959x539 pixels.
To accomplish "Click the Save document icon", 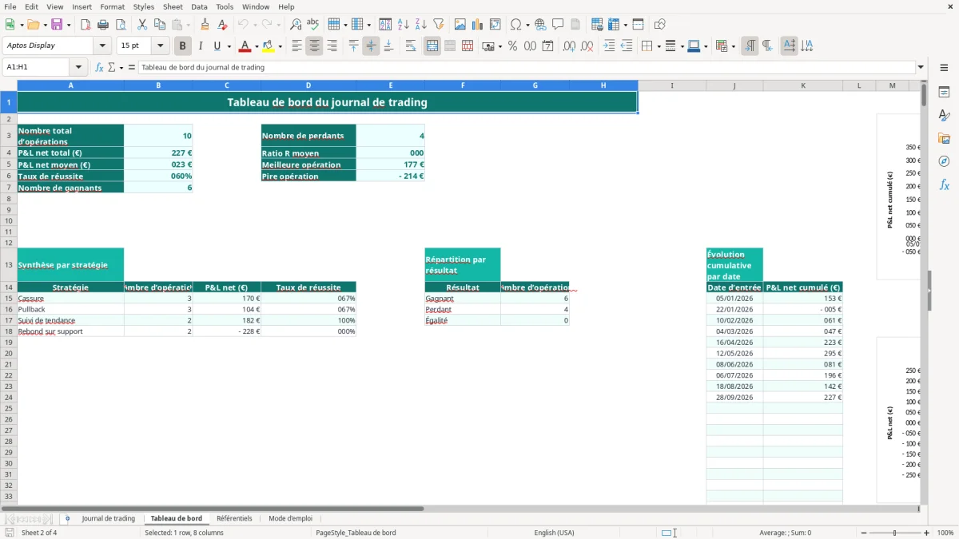I will point(57,25).
